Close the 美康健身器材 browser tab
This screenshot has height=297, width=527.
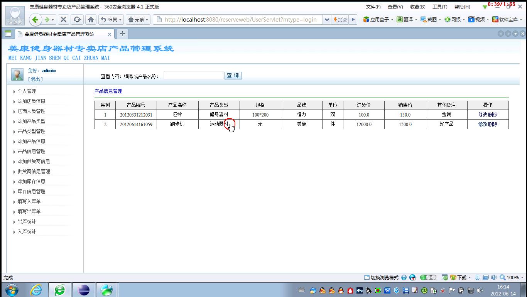click(x=110, y=34)
